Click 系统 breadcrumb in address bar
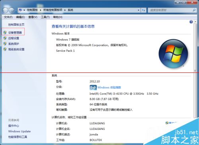The width and height of the screenshot is (199, 145). coord(70,10)
